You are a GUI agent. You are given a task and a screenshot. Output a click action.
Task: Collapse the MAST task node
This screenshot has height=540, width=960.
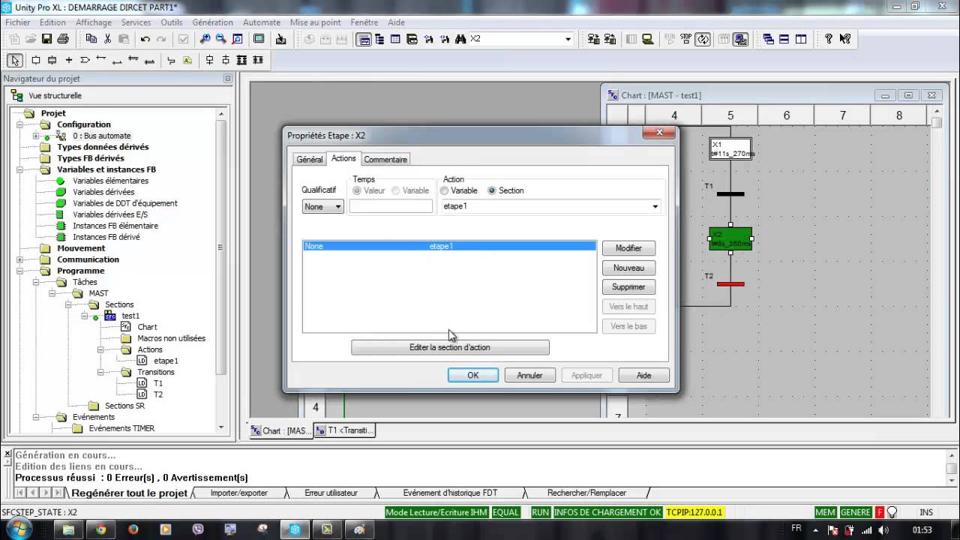(52, 293)
